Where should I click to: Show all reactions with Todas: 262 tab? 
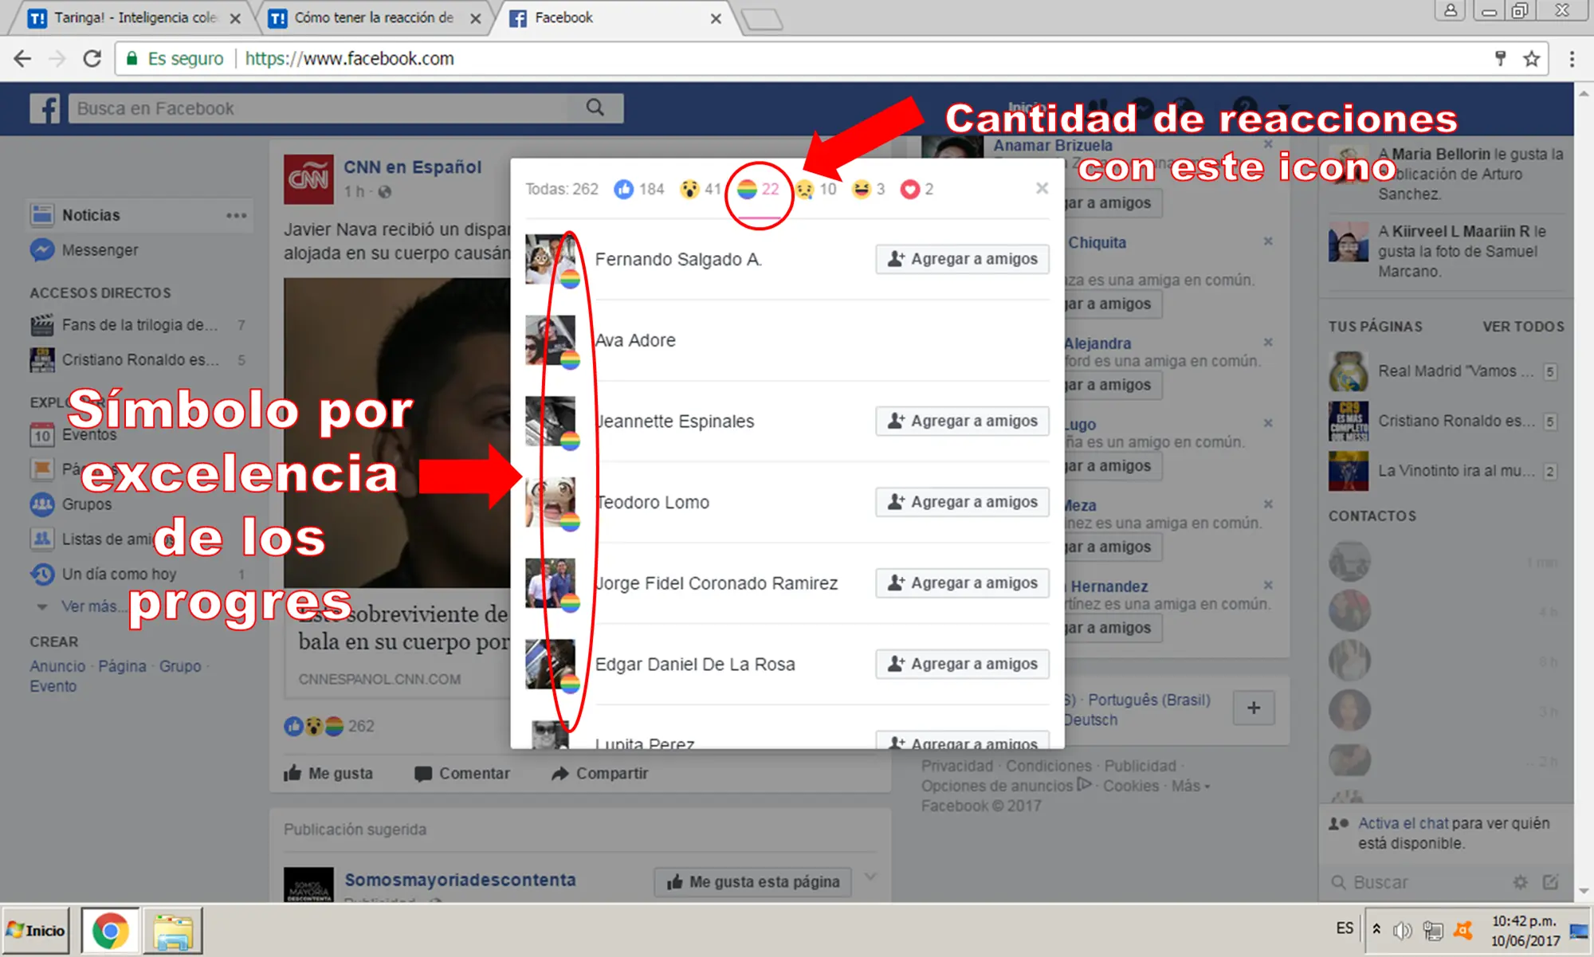(x=562, y=189)
